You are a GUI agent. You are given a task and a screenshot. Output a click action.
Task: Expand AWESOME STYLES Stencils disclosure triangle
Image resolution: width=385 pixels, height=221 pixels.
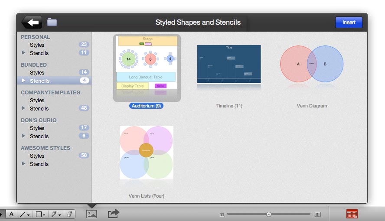tap(23, 164)
